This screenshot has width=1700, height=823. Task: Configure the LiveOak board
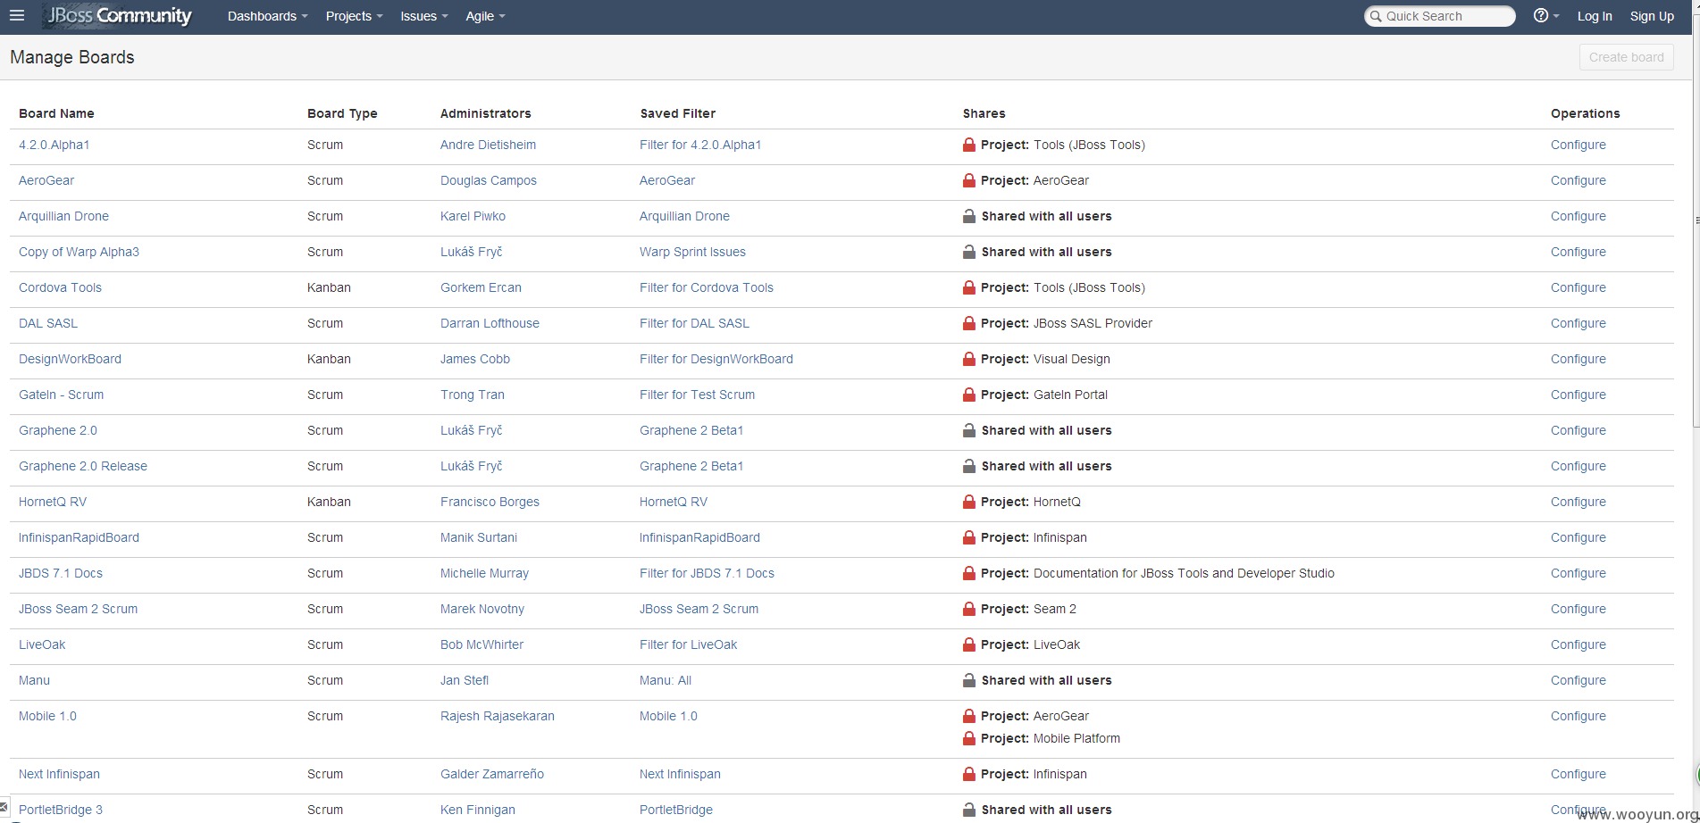pyautogui.click(x=1578, y=644)
